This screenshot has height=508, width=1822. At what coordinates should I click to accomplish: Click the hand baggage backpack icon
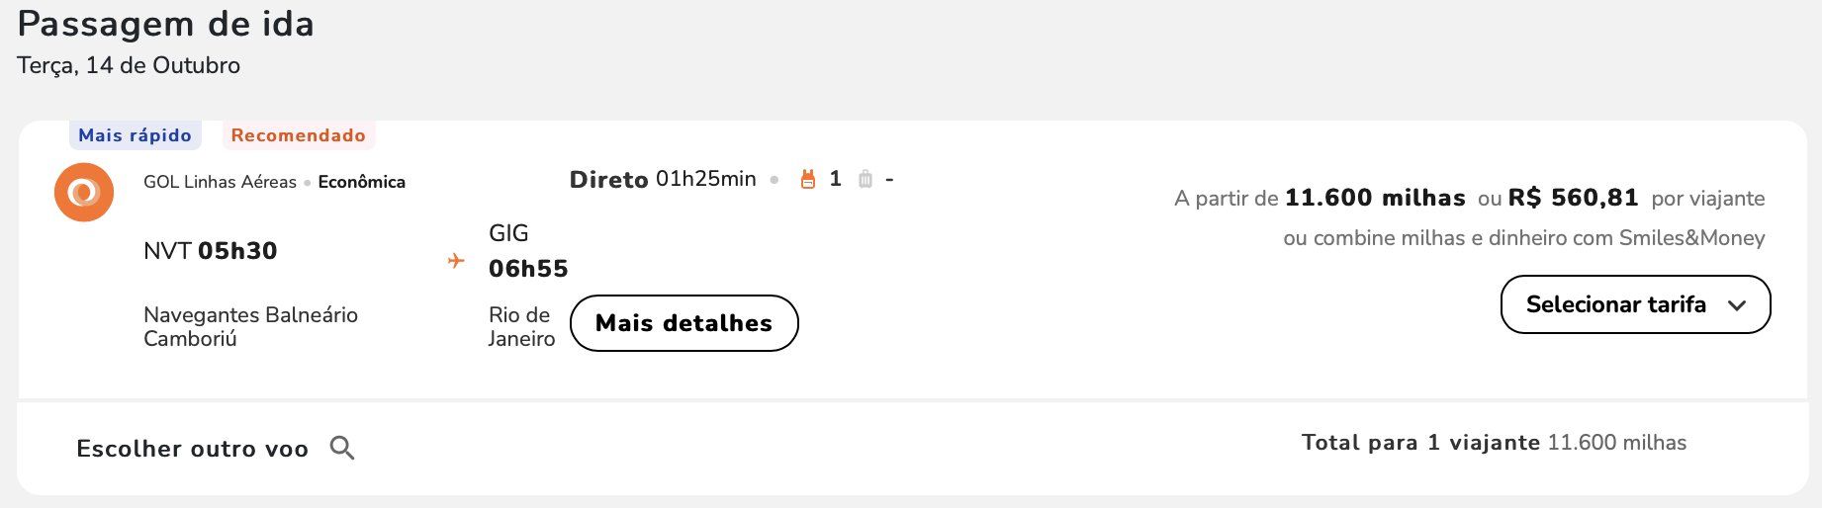pos(808,179)
